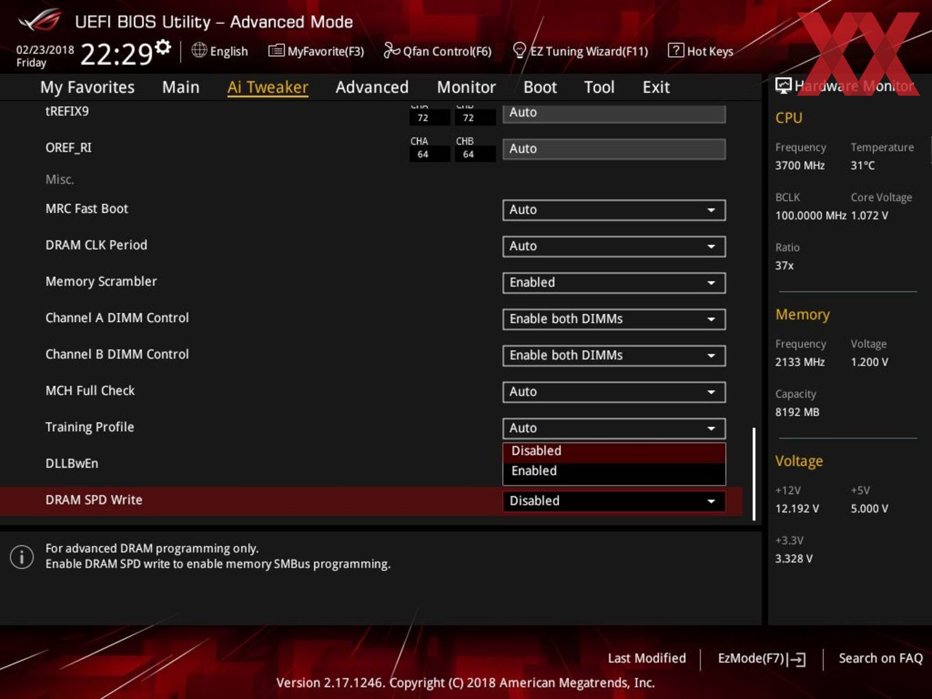Expand the MRC Fast Boot dropdown
The image size is (932, 699).
click(614, 210)
